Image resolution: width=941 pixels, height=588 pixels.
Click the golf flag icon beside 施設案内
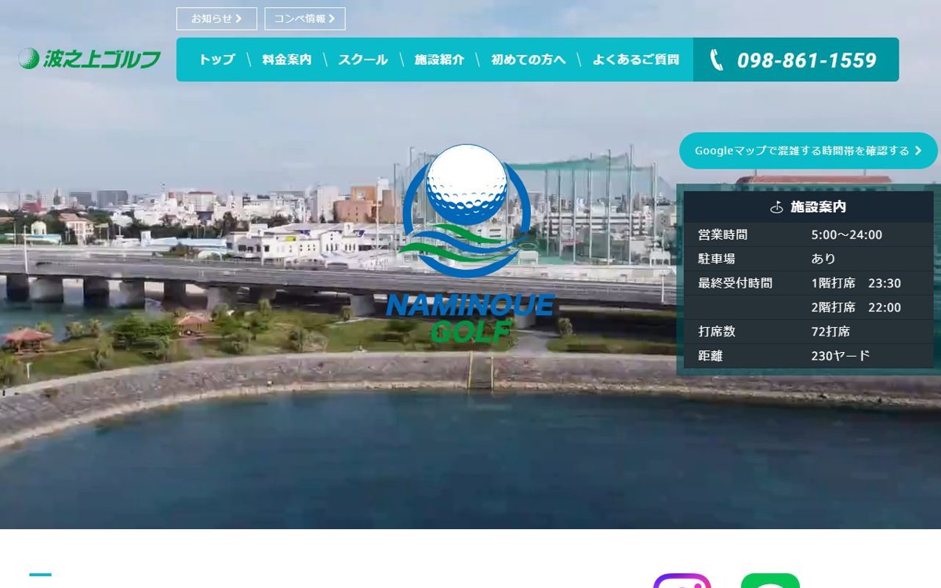776,208
